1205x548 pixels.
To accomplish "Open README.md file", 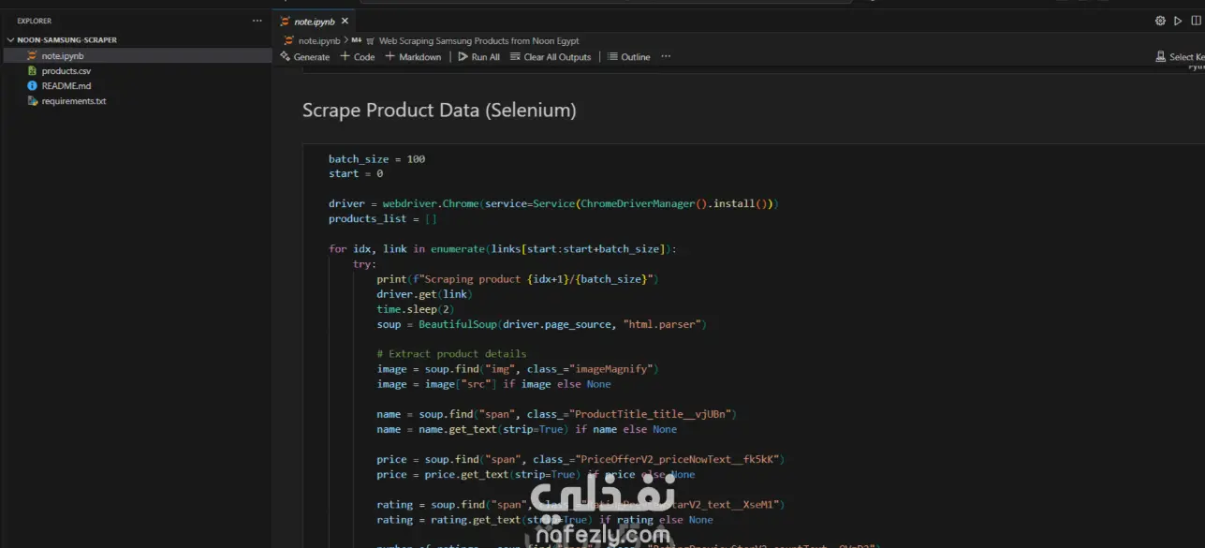I will 66,86.
